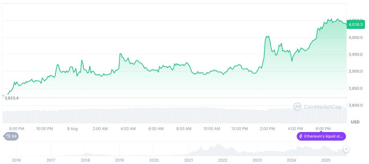Click the USD currency label
Screen dimensions: 369x164
click(355, 122)
